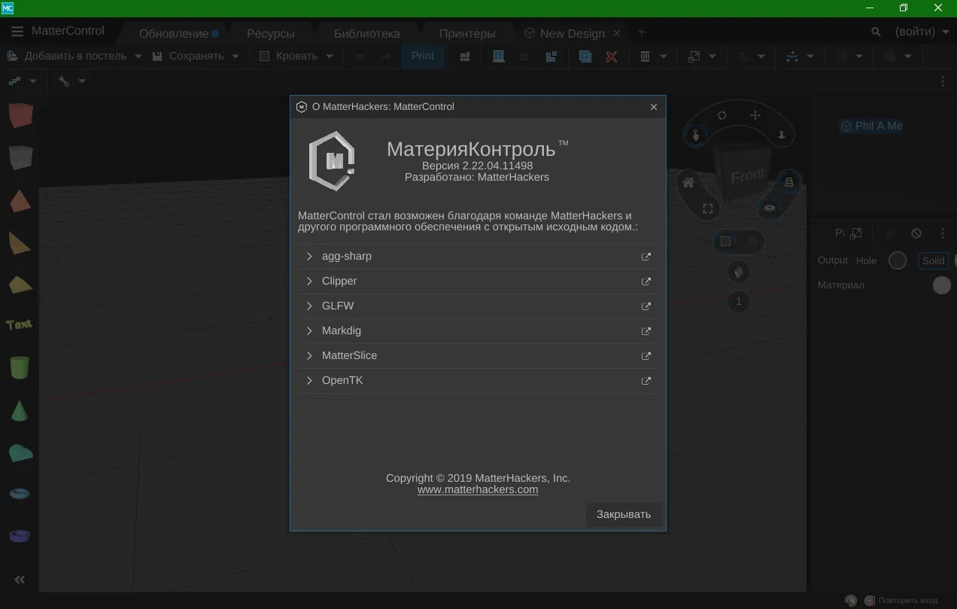
Task: Expand the Markdig license entry
Action: point(309,331)
